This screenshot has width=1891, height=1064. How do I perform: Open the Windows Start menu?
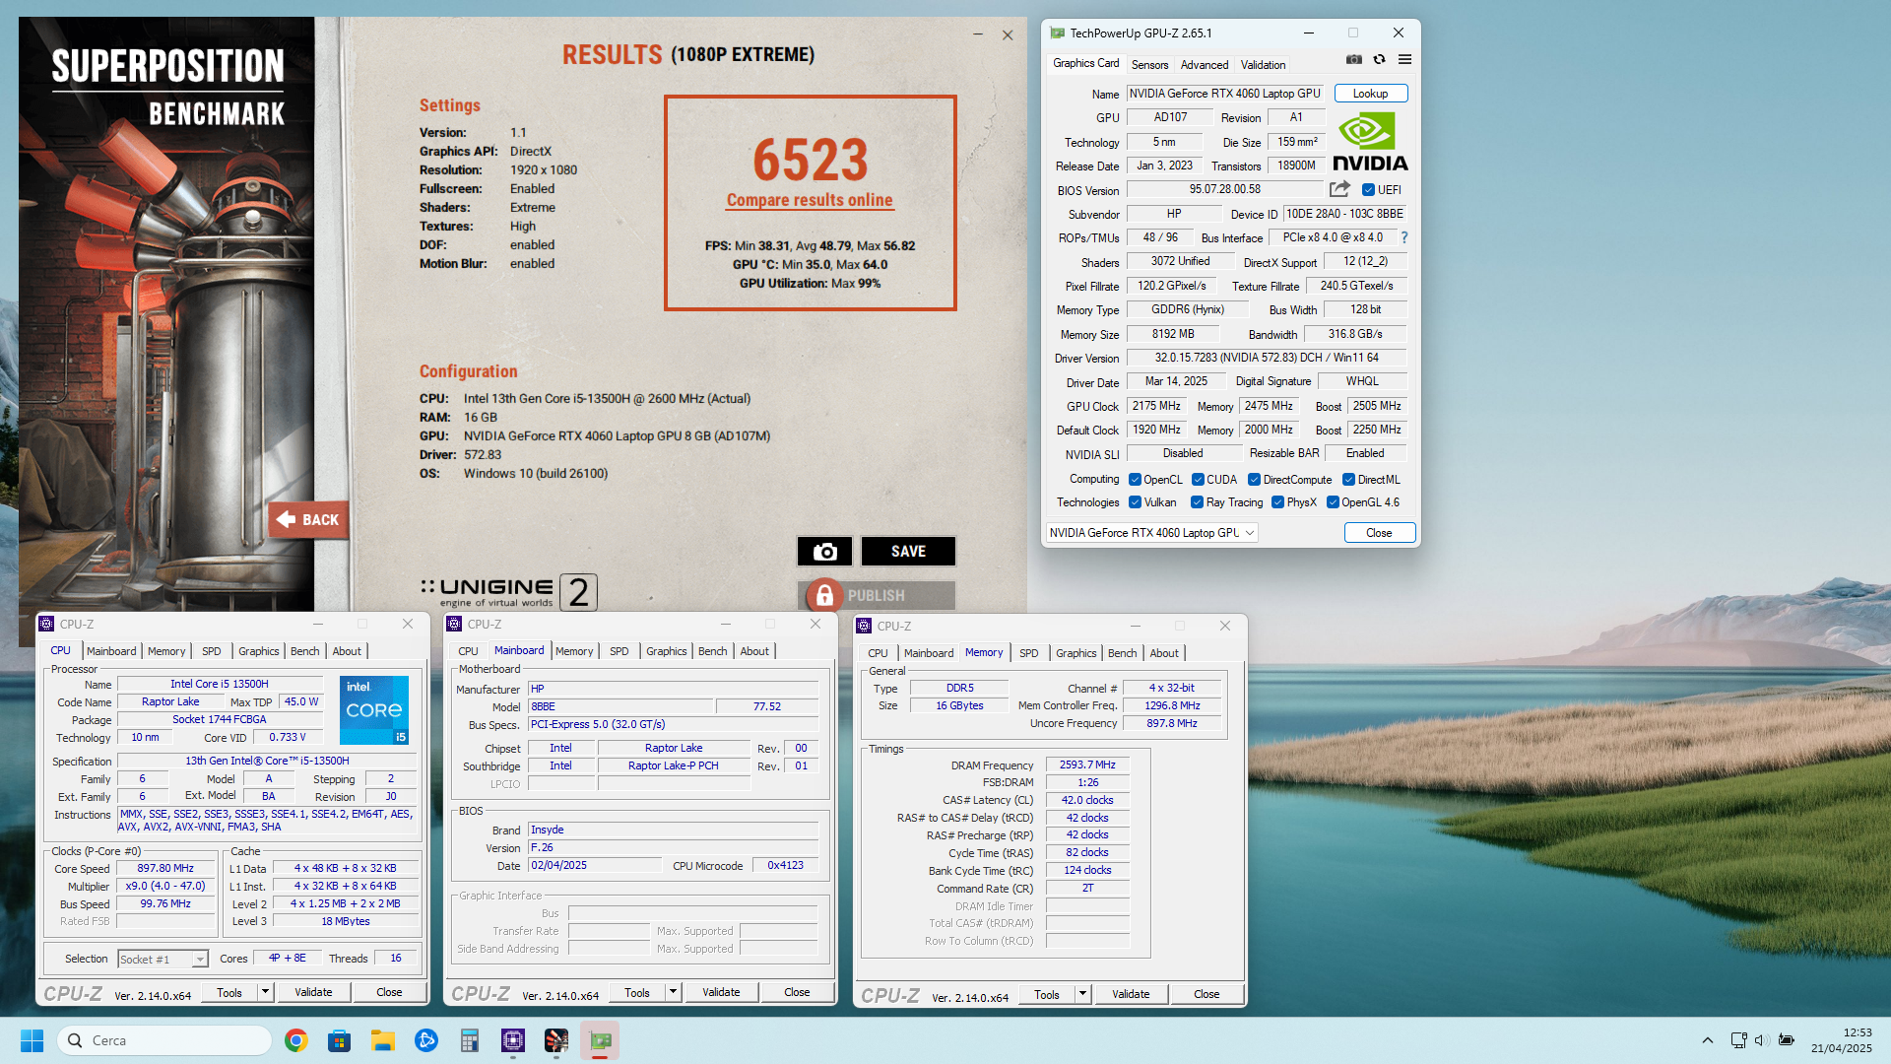pyautogui.click(x=32, y=1040)
